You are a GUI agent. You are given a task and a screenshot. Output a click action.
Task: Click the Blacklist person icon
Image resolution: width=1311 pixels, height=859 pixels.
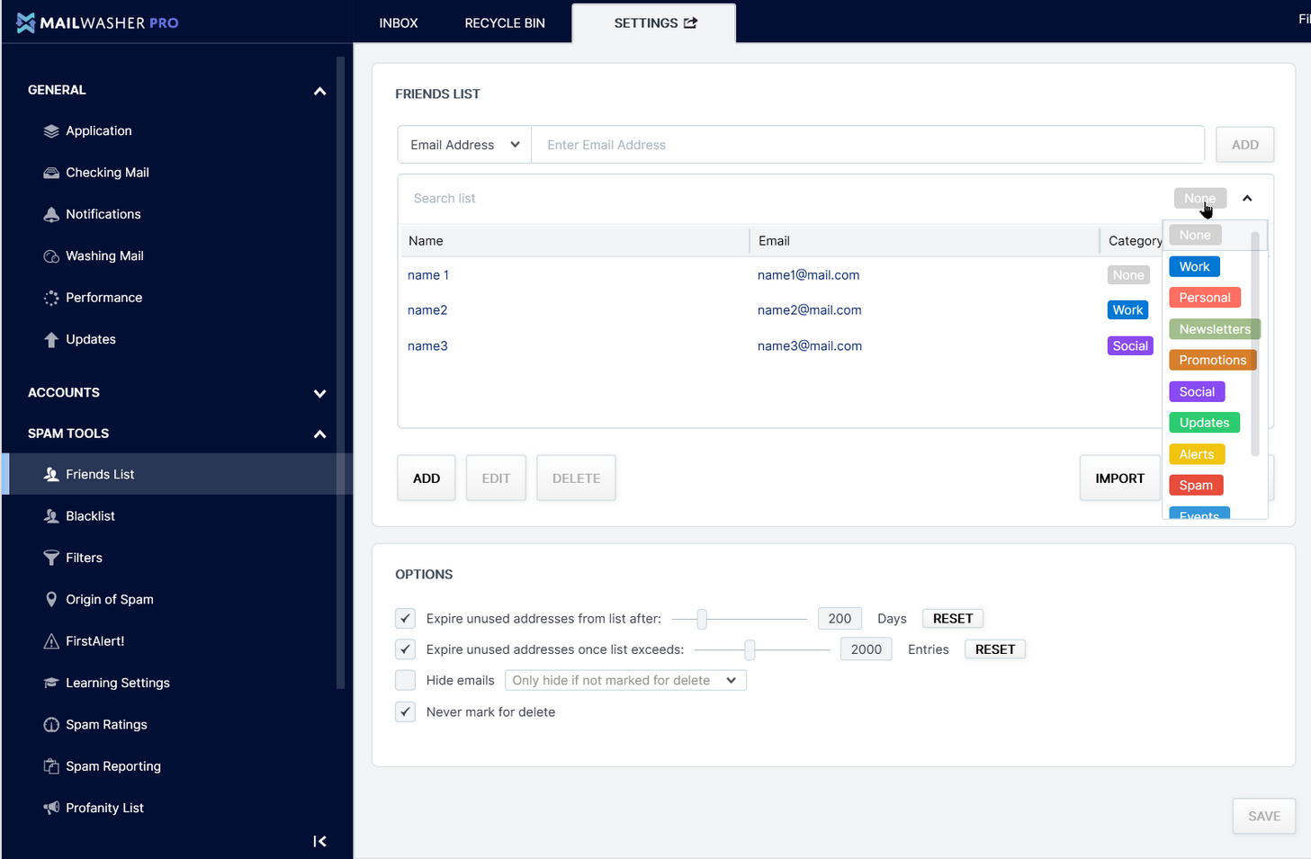(51, 516)
